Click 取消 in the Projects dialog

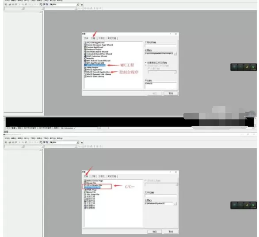point(171,94)
